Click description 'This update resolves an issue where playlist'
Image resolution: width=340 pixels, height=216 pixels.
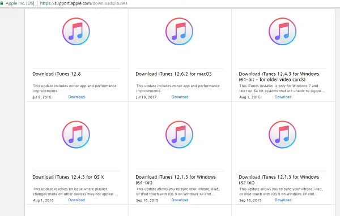(75, 192)
